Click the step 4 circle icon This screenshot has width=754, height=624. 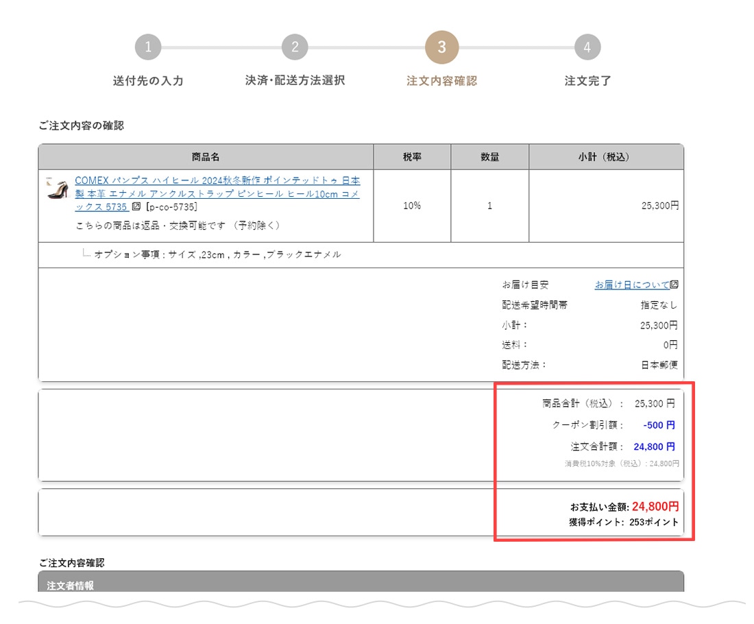tap(587, 47)
